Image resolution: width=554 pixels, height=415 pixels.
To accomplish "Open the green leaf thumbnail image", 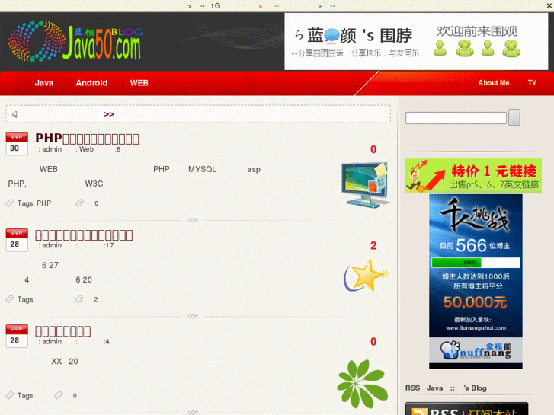I will click(362, 384).
